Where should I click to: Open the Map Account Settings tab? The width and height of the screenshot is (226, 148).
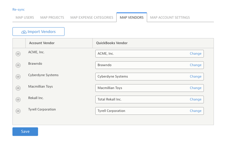click(170, 17)
